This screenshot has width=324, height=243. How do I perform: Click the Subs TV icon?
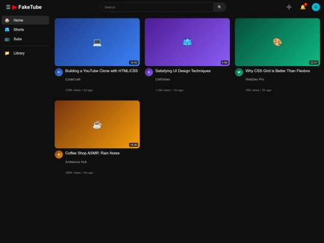click(x=7, y=39)
